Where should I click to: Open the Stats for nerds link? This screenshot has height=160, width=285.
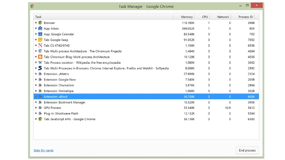43,150
